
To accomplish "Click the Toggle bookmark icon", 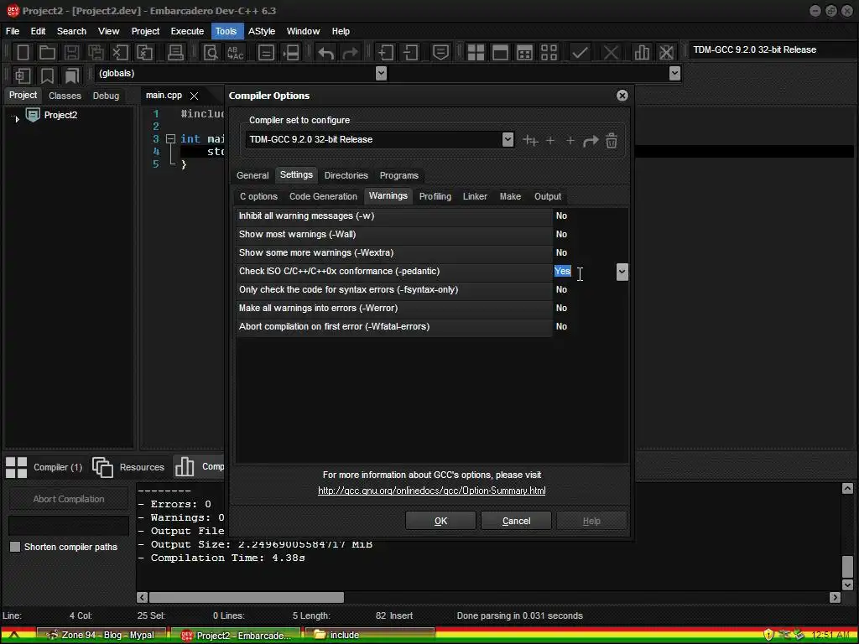I will (x=47, y=75).
